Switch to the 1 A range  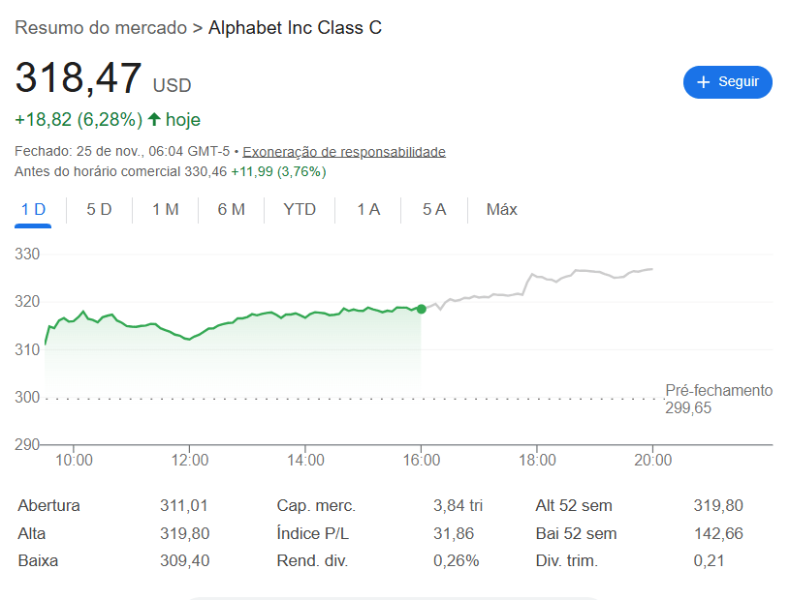click(368, 209)
